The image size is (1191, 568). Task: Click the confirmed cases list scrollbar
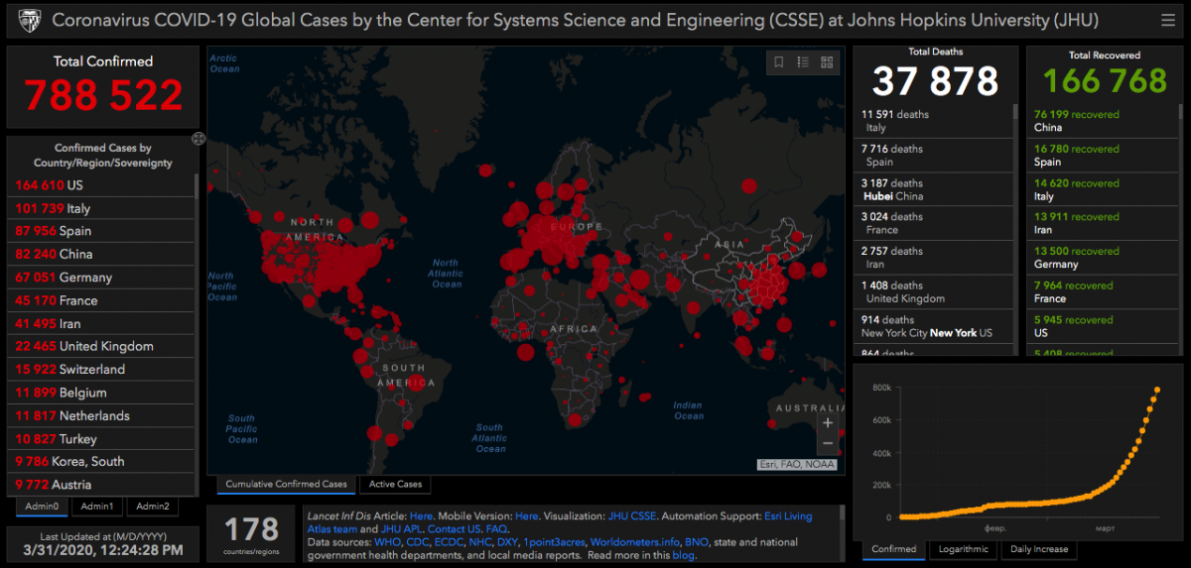tap(197, 188)
